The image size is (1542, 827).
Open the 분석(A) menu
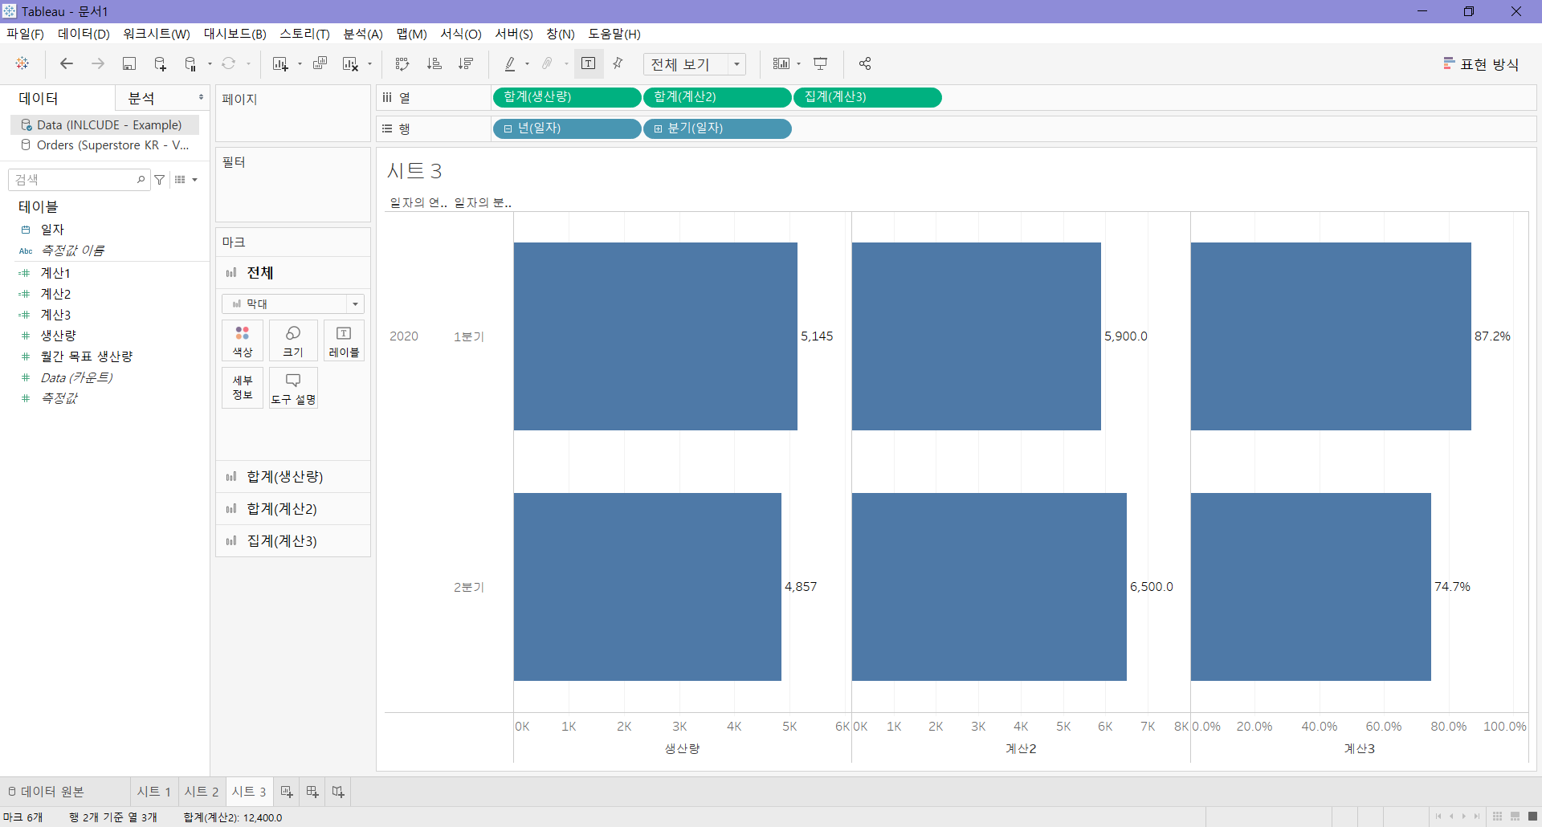click(363, 34)
